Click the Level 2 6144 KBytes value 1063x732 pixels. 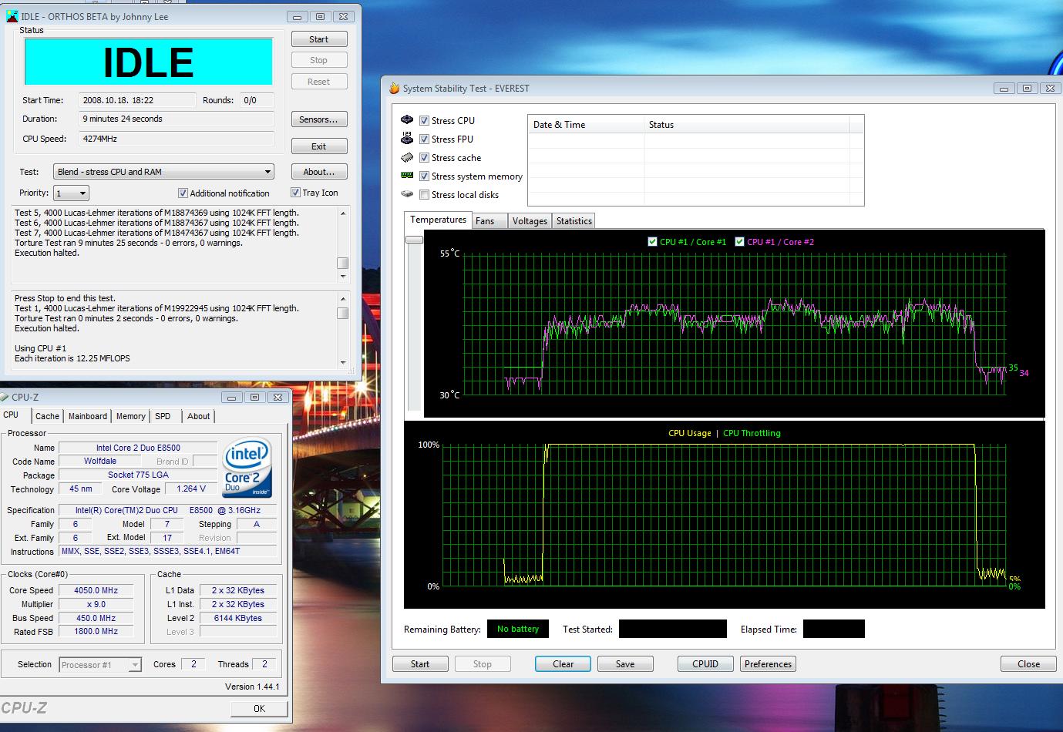(237, 618)
